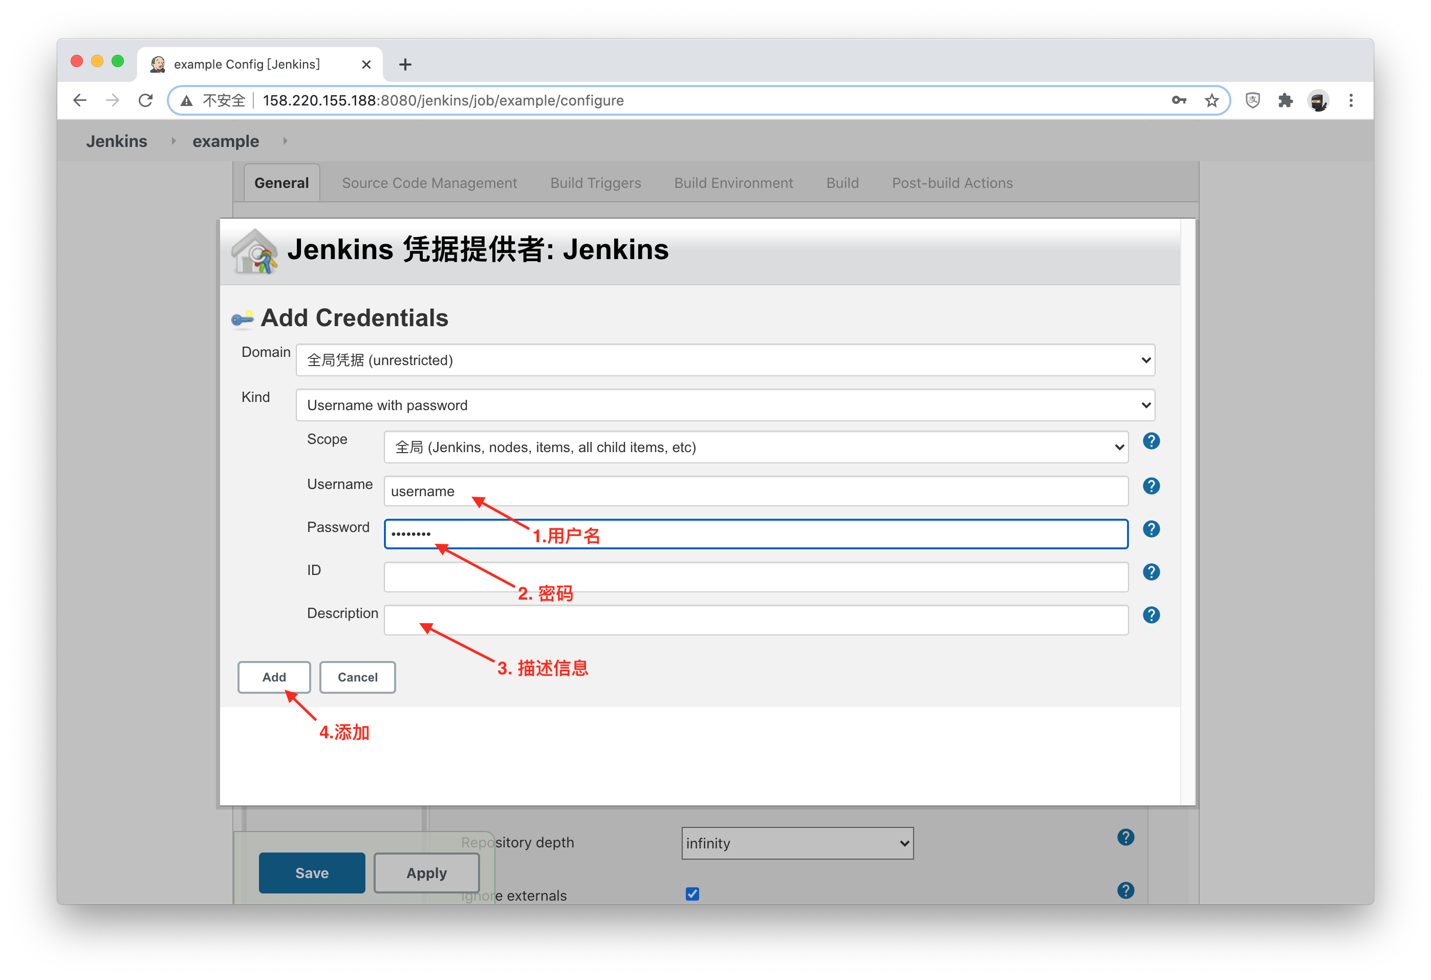Click the Add credentials button

pos(274,677)
